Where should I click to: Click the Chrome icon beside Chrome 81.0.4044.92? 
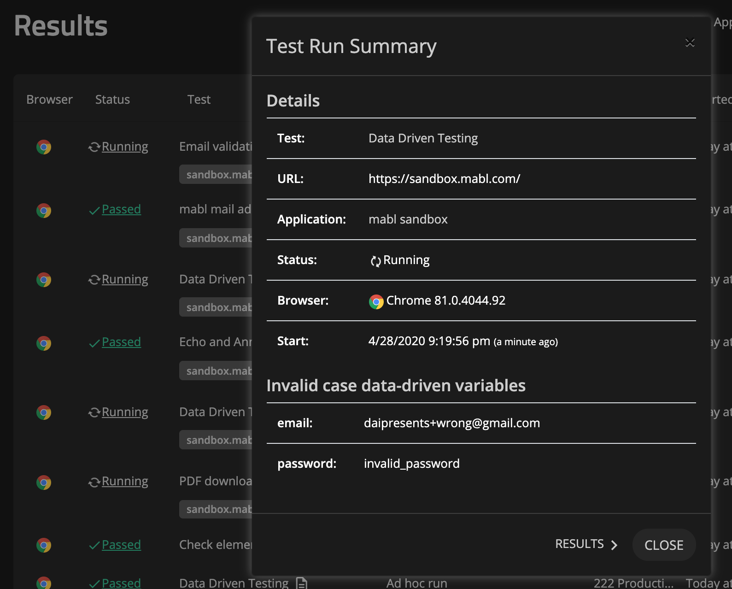376,301
